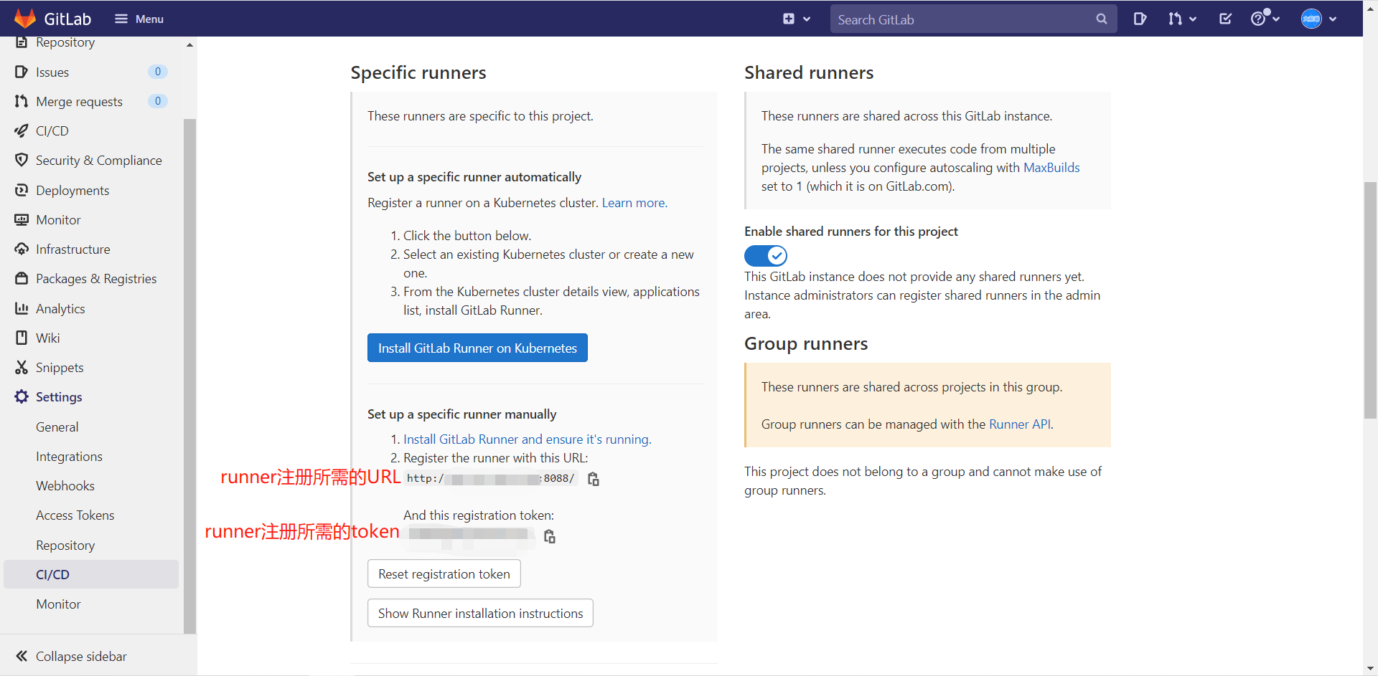
Task: Switch to the Webhooks settings item
Action: coord(65,485)
